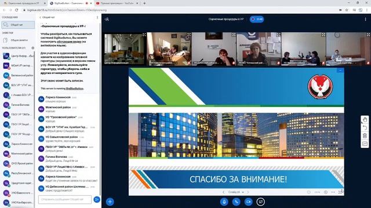Fullscreen the fifth webcam video
Screen dimensions: 371x208
323,35
